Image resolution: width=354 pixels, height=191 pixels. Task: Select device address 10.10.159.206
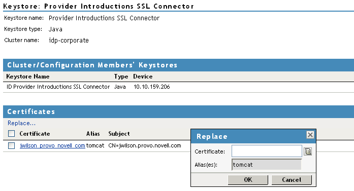(151, 87)
